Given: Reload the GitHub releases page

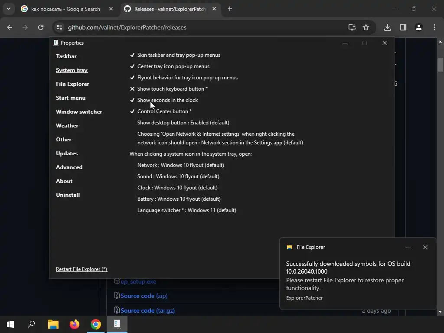Looking at the screenshot, I should (x=41, y=27).
